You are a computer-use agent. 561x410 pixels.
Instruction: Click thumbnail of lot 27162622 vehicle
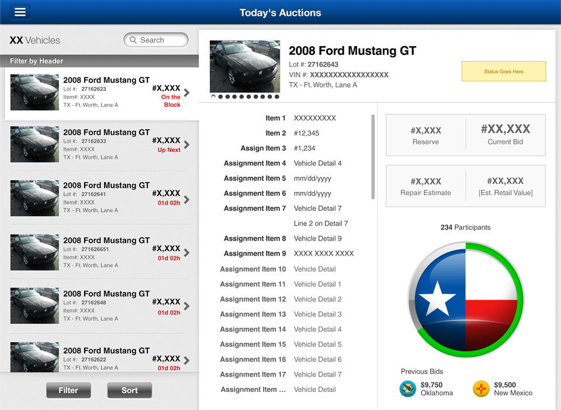point(34,357)
